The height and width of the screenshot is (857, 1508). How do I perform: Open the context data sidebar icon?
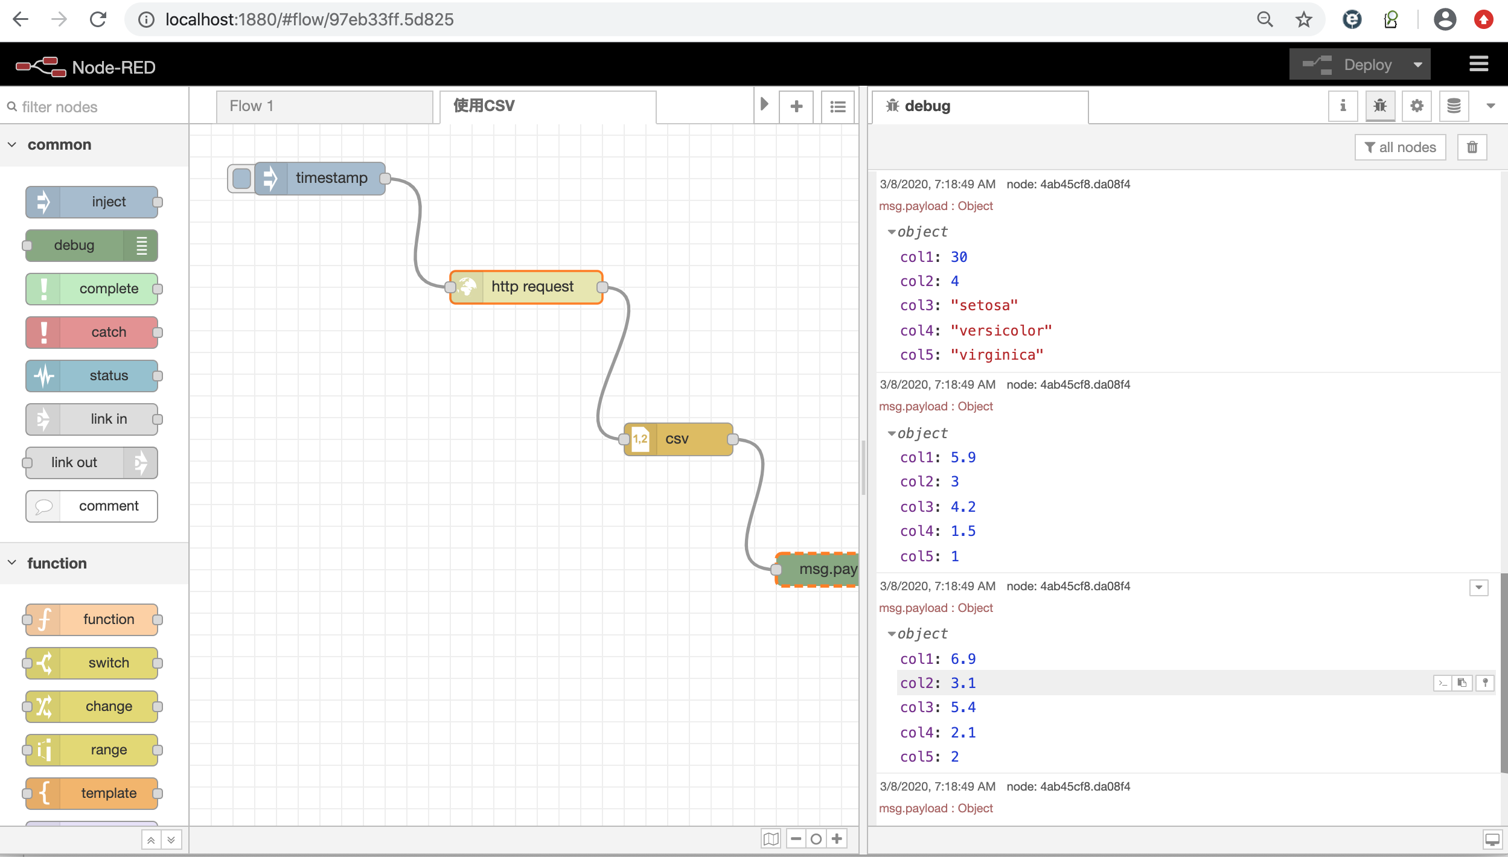pos(1454,106)
